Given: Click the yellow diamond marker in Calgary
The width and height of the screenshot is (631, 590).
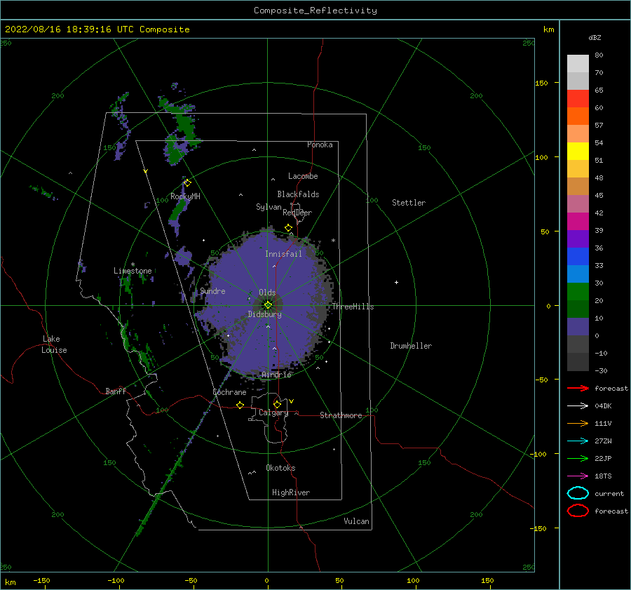Looking at the screenshot, I should point(277,404).
